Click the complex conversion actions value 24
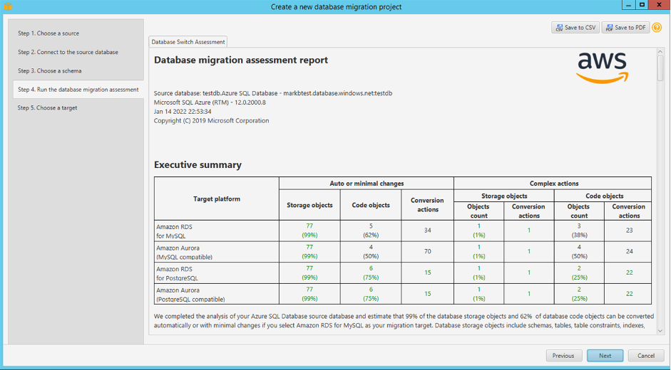The height and width of the screenshot is (370, 671). [x=629, y=252]
